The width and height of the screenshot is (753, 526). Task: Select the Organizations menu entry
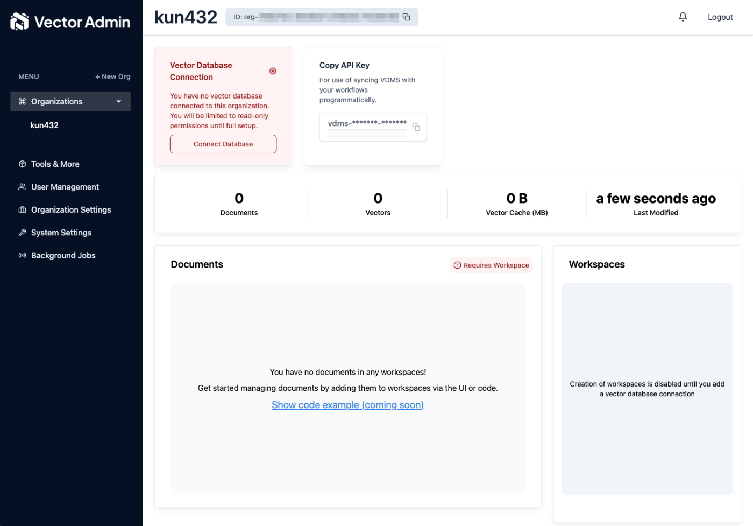(x=70, y=101)
